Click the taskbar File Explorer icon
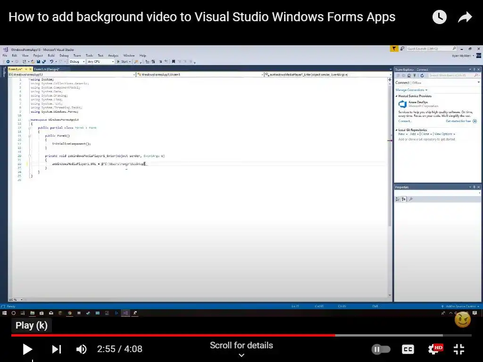The height and width of the screenshot is (362, 483). click(32, 313)
